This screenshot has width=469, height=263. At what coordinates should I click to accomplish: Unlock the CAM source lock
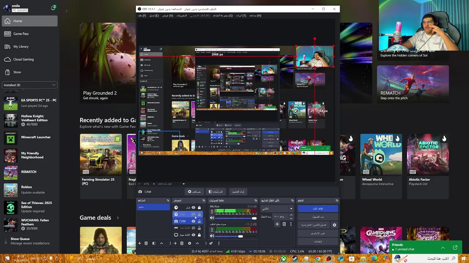tap(199, 221)
